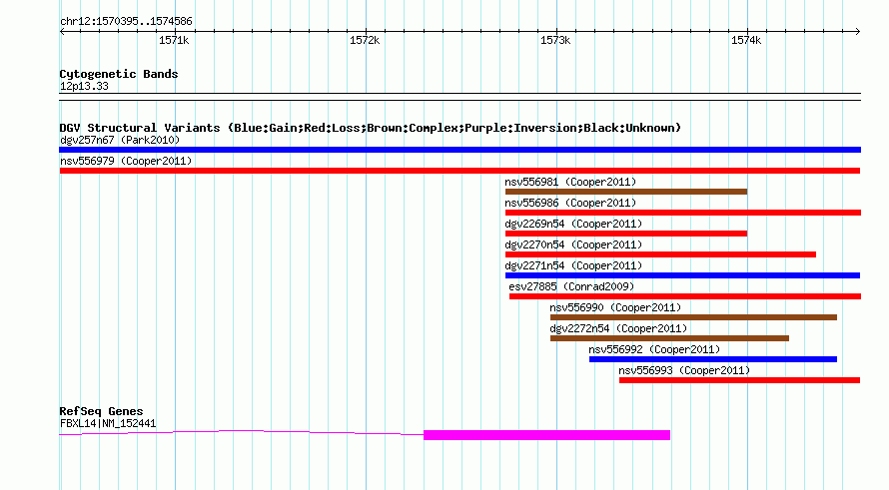This screenshot has height=490, width=889.
Task: Click the ruler's left arrowhead
Action: pos(62,32)
